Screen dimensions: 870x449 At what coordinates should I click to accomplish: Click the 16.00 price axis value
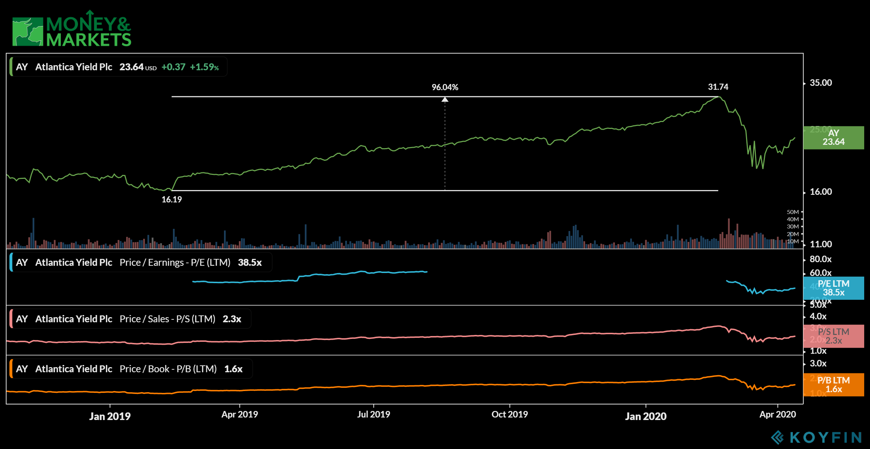click(x=821, y=192)
